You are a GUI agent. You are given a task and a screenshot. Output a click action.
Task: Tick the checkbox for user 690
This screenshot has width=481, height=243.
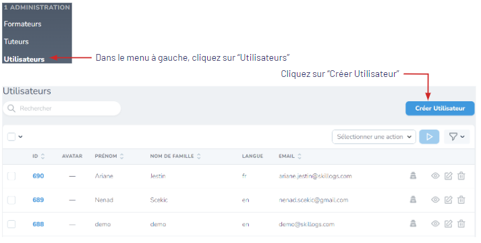tap(11, 175)
